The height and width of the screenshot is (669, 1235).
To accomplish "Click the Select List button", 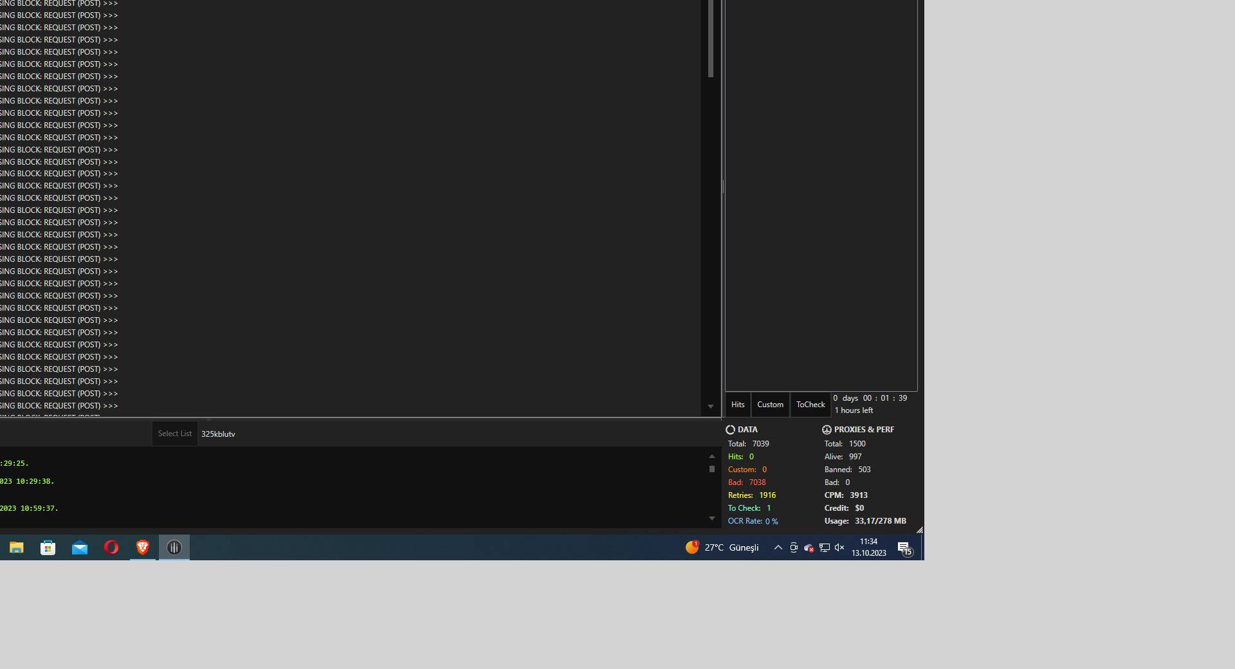I will tap(175, 434).
